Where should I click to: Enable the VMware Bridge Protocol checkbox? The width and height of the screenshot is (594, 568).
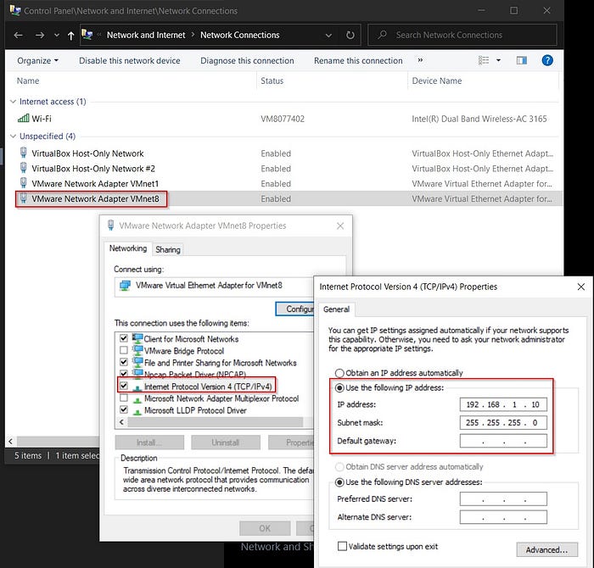point(125,351)
